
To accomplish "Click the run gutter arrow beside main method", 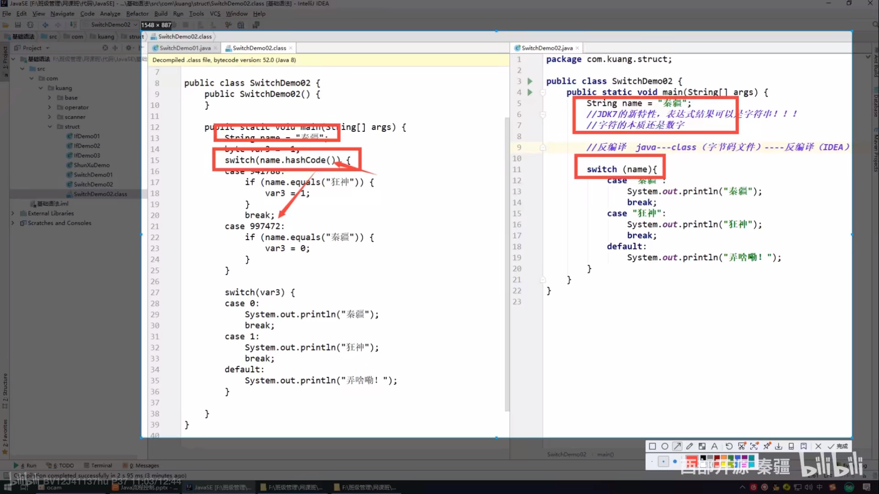I will tap(530, 92).
